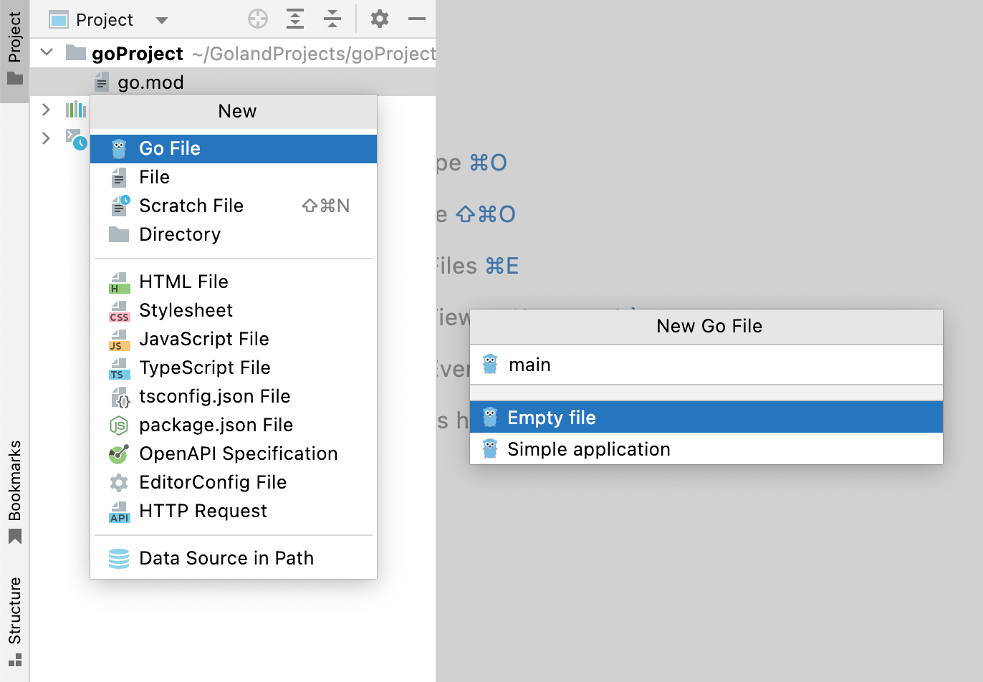Click the gopher icon next to Simple application
The image size is (983, 682).
(x=490, y=449)
